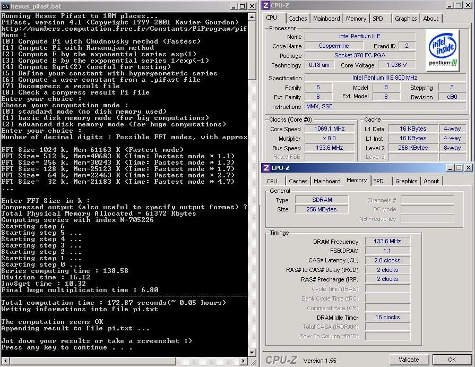Click the scroll up arrow in the console window
475x367 pixels.
252,17
